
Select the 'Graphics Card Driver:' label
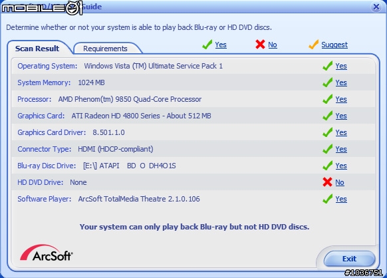click(52, 132)
